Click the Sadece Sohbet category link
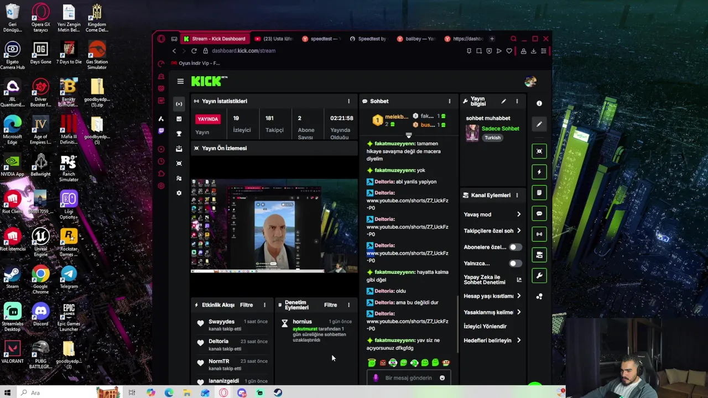The height and width of the screenshot is (398, 708). click(x=500, y=129)
